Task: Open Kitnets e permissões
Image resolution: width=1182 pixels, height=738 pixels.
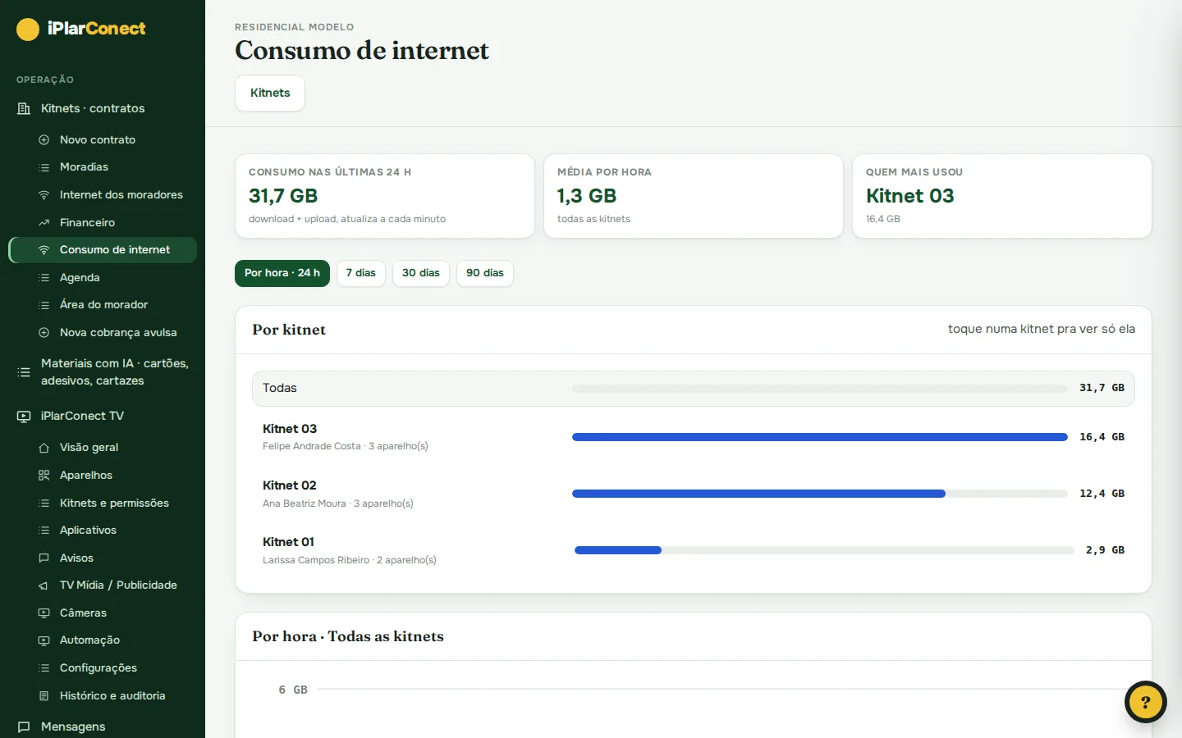Action: [x=103, y=503]
